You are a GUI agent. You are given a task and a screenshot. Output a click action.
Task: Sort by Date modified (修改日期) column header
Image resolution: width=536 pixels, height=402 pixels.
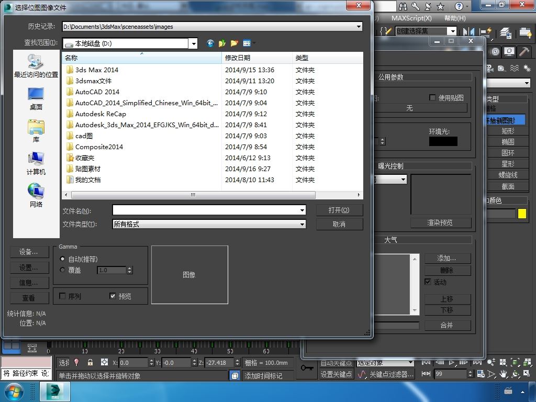(x=257, y=58)
